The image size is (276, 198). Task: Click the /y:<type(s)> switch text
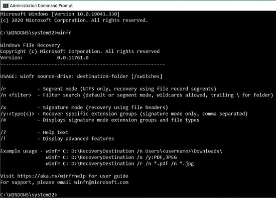[17, 113]
